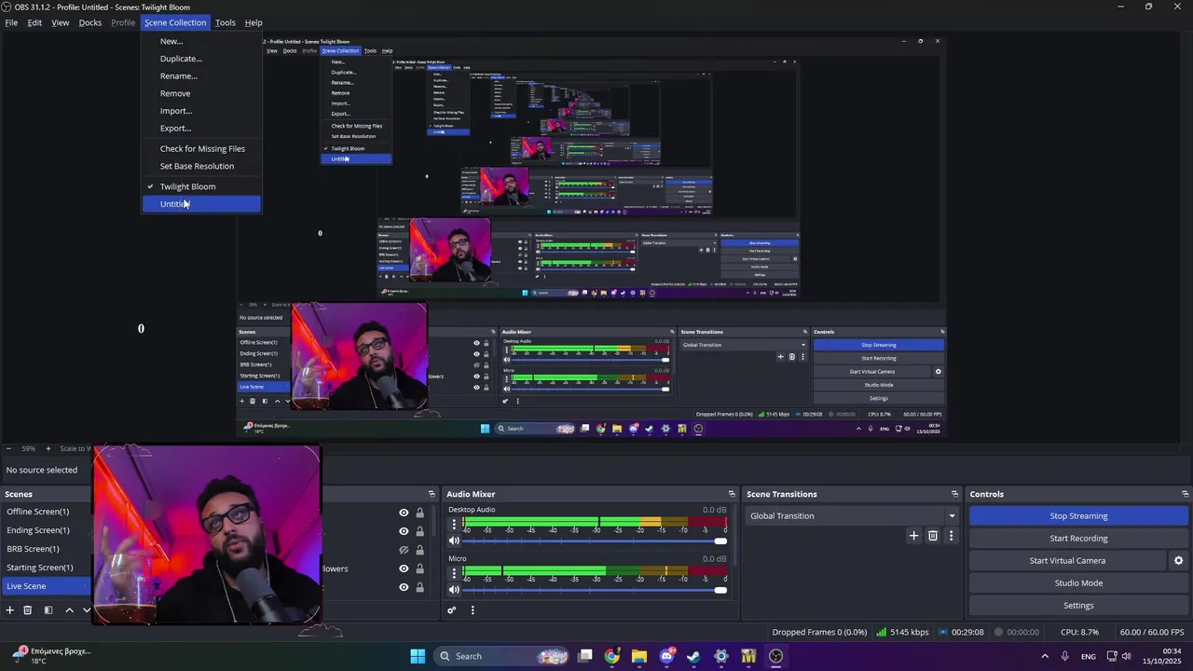This screenshot has height=671, width=1193.
Task: Show hidden source via crossed-out eye icon
Action: point(404,550)
